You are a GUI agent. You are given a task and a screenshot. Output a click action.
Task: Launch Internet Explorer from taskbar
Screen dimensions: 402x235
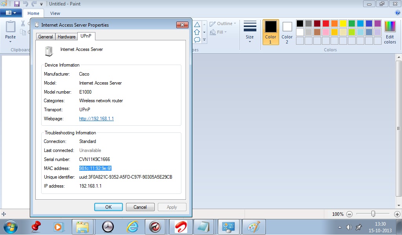tap(133, 227)
